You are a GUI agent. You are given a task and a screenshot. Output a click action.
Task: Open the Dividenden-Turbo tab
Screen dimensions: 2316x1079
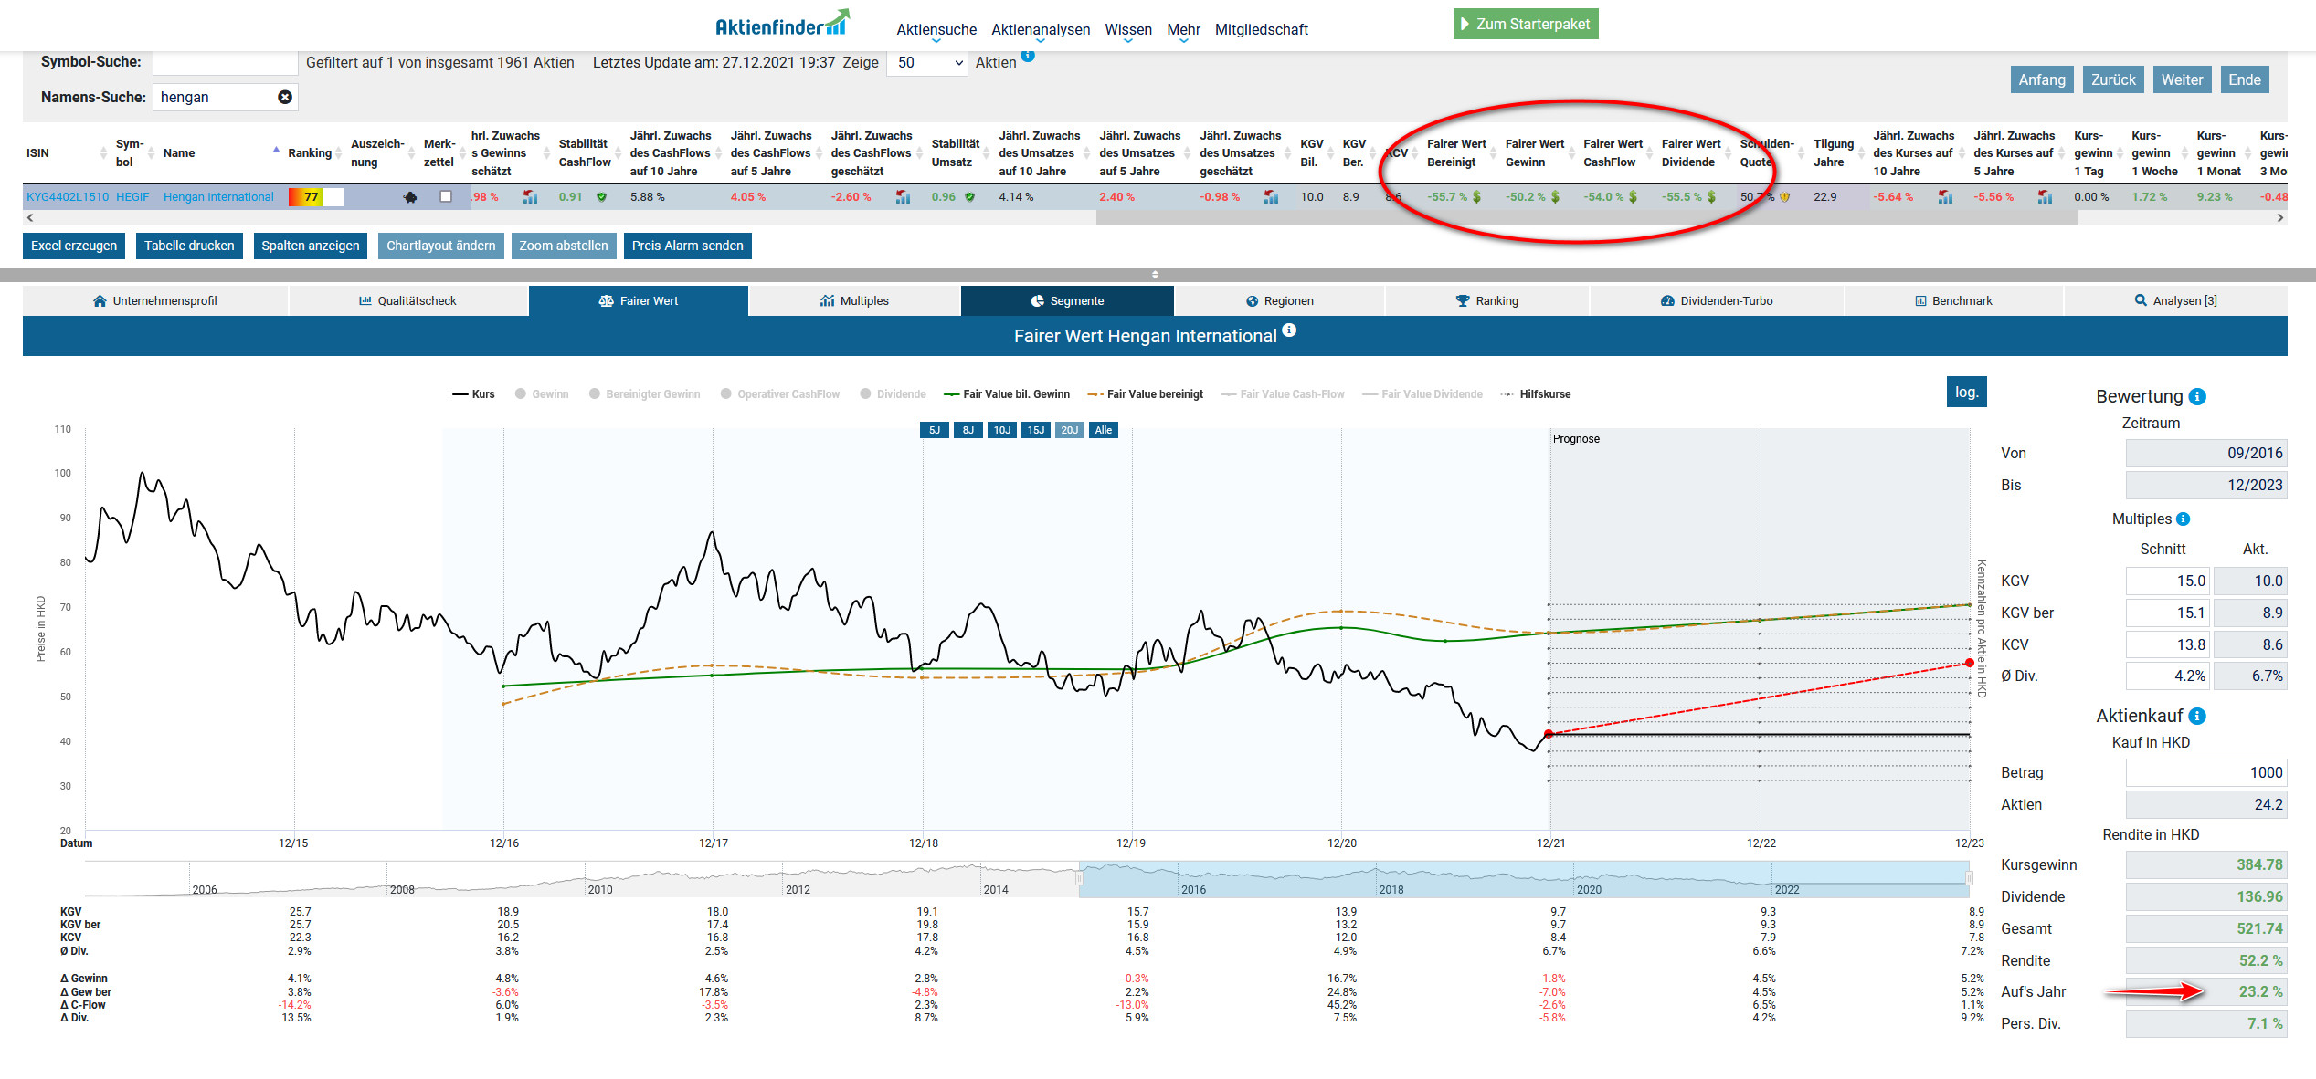(1717, 300)
